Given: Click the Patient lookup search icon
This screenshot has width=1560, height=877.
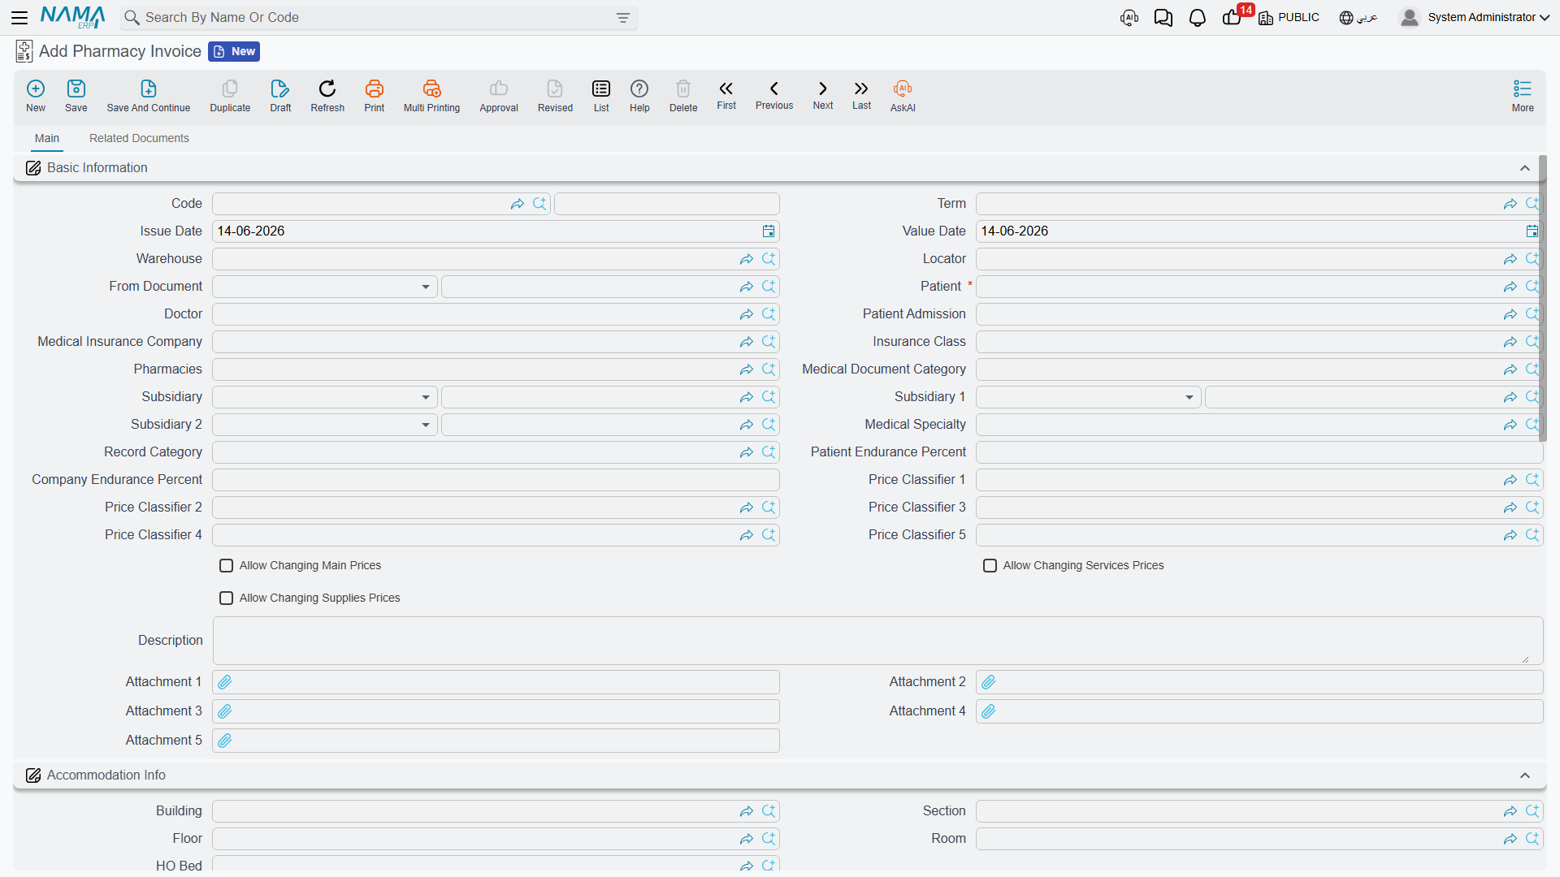Looking at the screenshot, I should [1532, 287].
